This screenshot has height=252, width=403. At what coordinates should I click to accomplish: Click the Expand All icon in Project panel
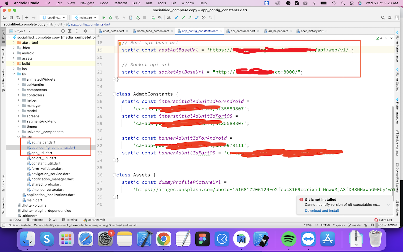70,31
